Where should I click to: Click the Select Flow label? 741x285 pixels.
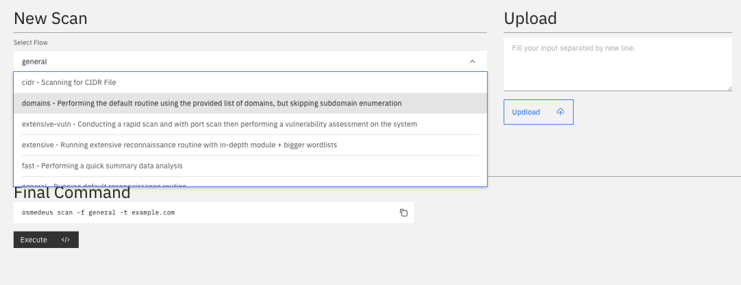click(x=31, y=42)
